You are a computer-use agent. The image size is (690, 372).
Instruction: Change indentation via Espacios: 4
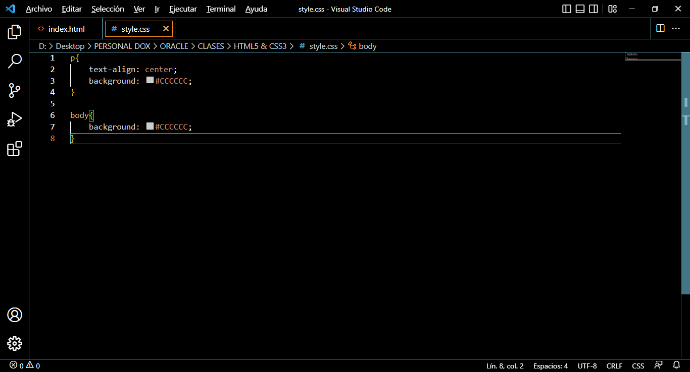tap(551, 366)
